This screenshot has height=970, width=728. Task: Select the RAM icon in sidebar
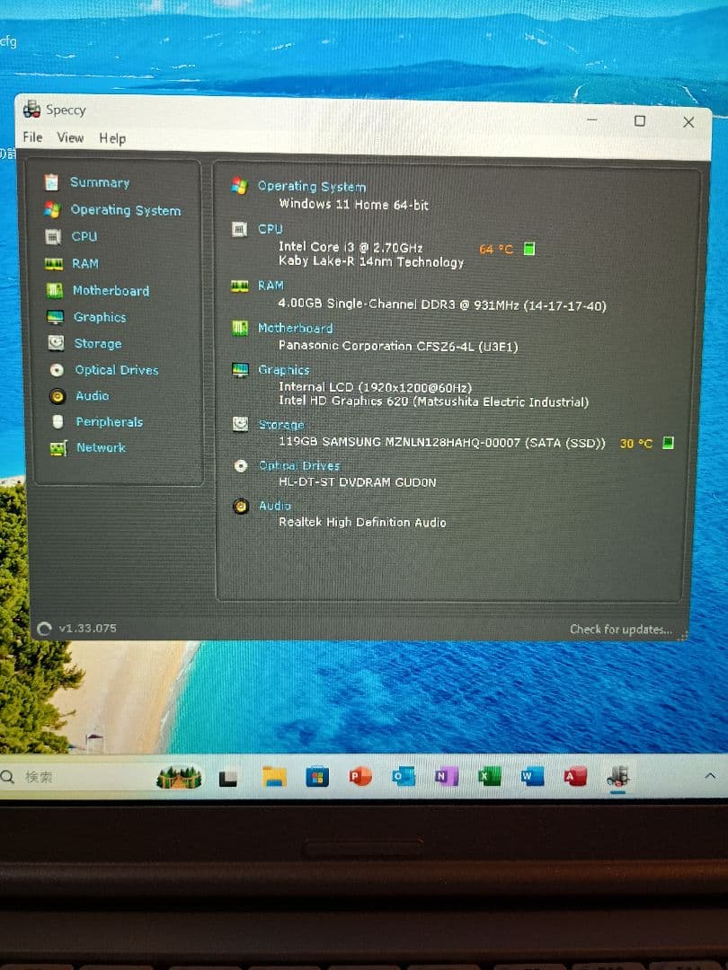point(55,264)
